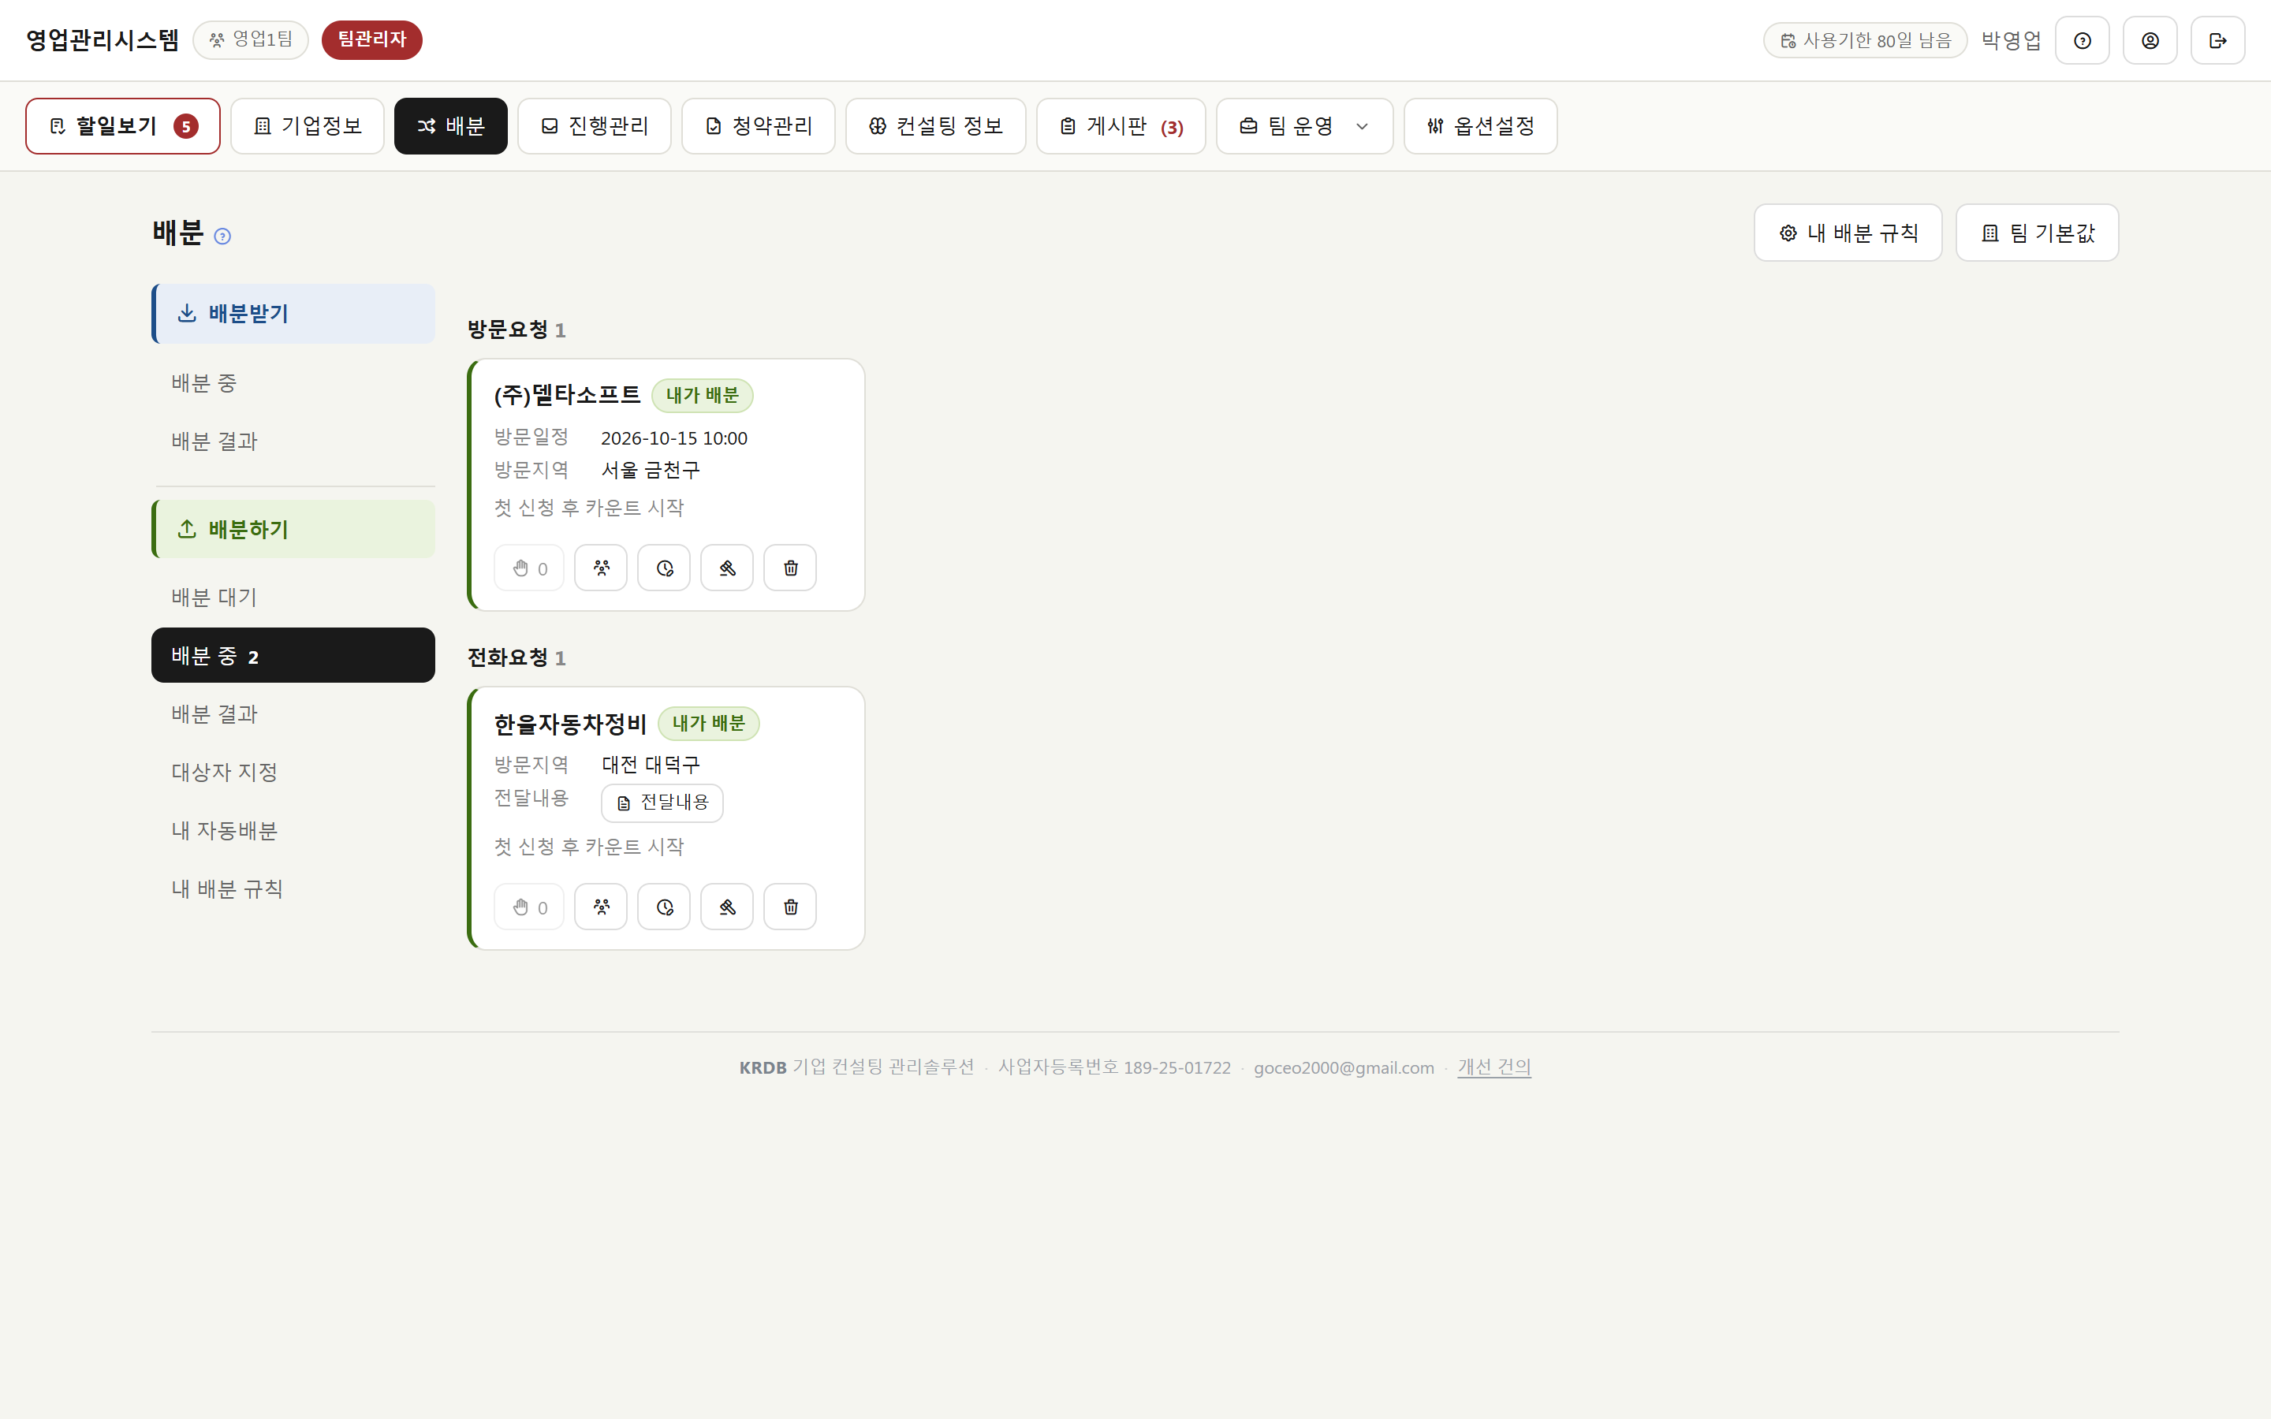Click the 내 배분 규칙 button at top right
The height and width of the screenshot is (1419, 2271).
tap(1848, 233)
